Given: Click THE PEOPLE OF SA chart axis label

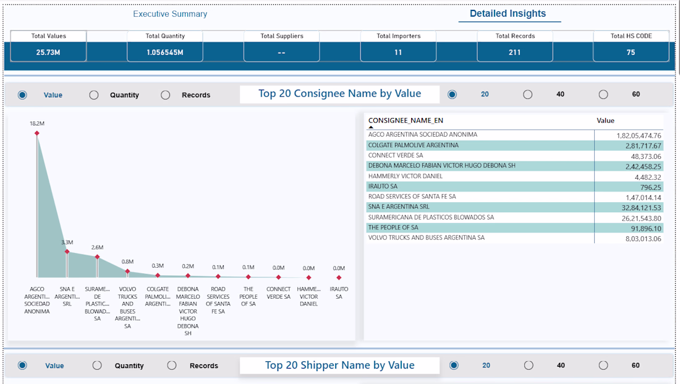Looking at the screenshot, I should (x=249, y=296).
